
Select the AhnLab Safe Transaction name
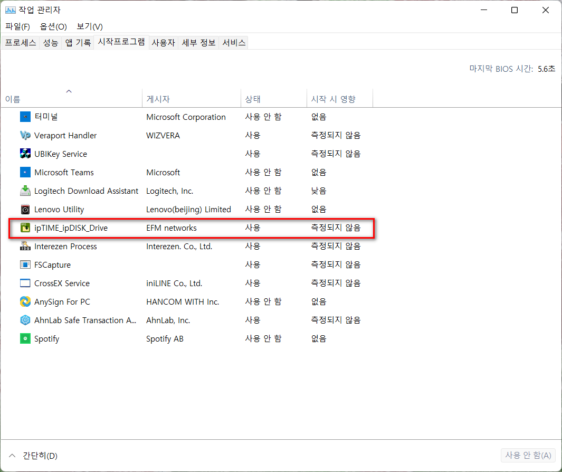85,320
